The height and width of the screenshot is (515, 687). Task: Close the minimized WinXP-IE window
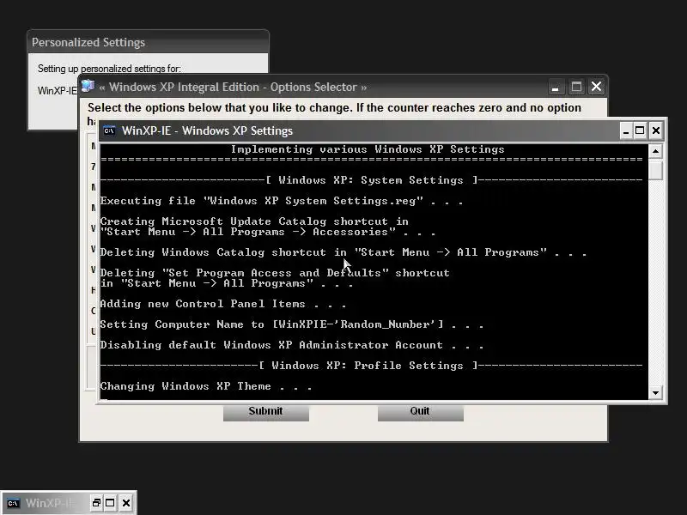(x=125, y=503)
